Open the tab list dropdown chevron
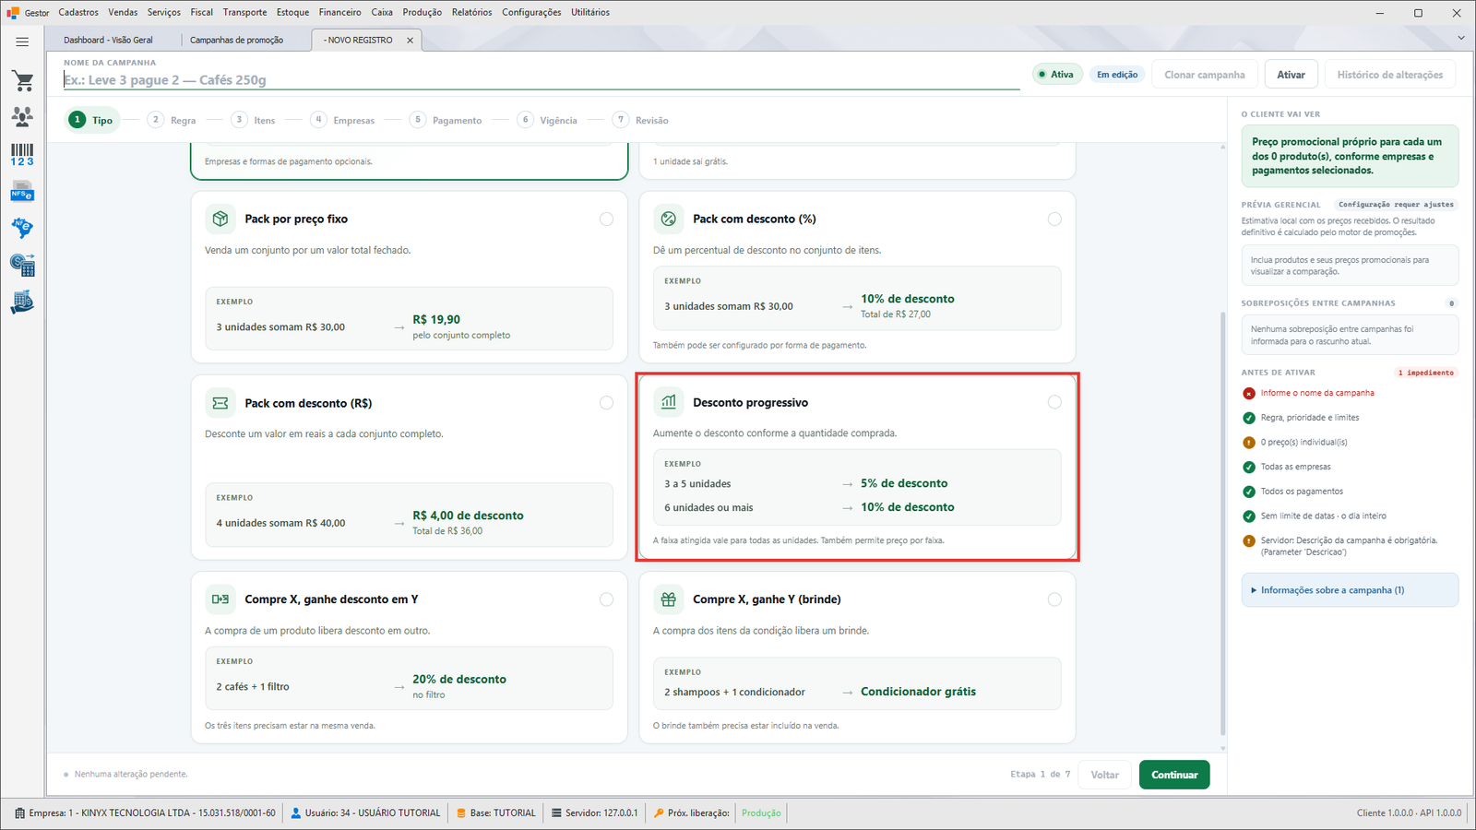The image size is (1476, 830). [x=1461, y=38]
